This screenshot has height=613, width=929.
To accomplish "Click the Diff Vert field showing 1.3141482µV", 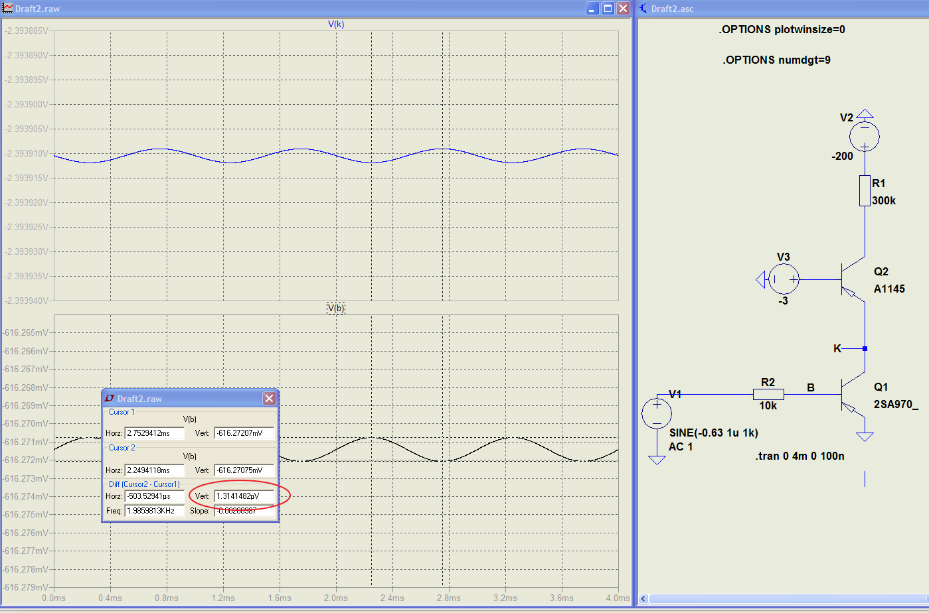I will 244,496.
